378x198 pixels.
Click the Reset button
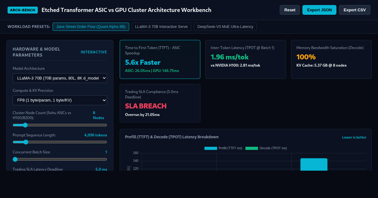290,10
